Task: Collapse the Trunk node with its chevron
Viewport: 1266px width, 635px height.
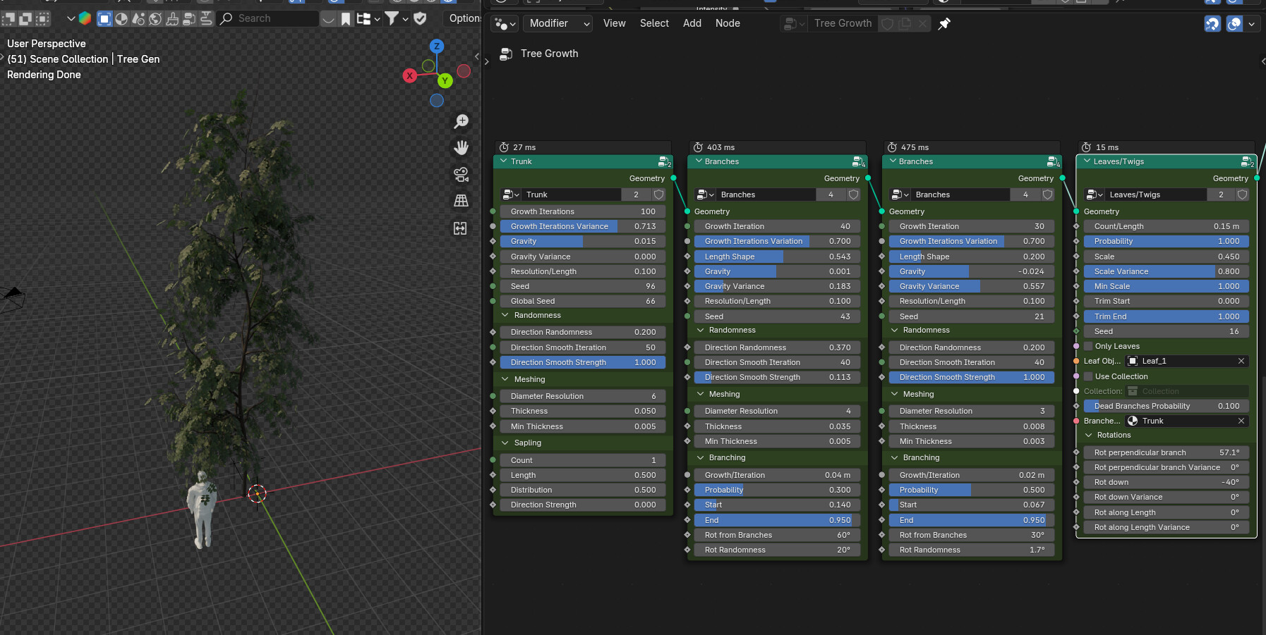Action: click(x=504, y=161)
